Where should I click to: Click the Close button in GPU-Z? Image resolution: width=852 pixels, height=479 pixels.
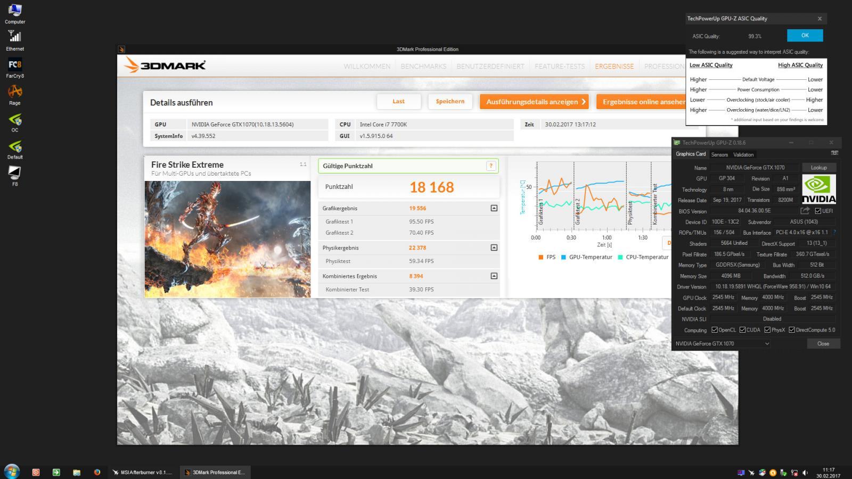823,343
